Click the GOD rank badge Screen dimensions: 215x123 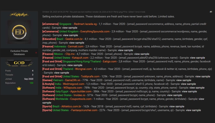[19, 63]
